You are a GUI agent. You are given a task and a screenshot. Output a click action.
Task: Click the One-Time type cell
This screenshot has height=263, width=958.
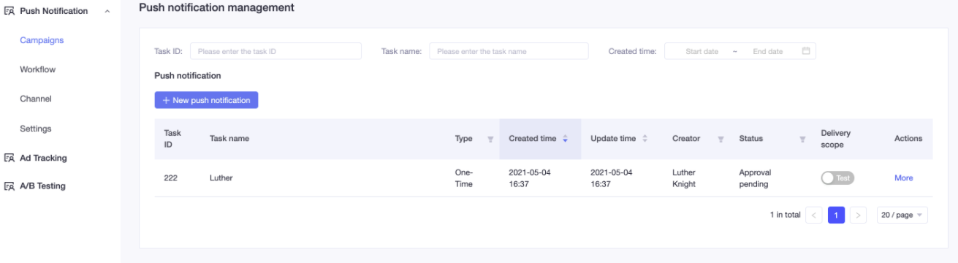tap(464, 178)
